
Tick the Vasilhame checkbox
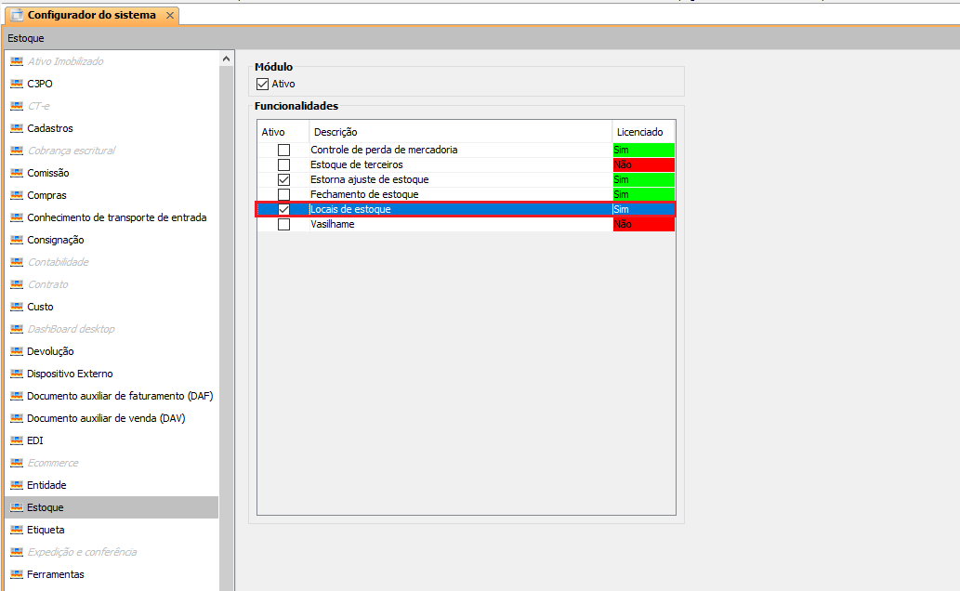point(283,224)
